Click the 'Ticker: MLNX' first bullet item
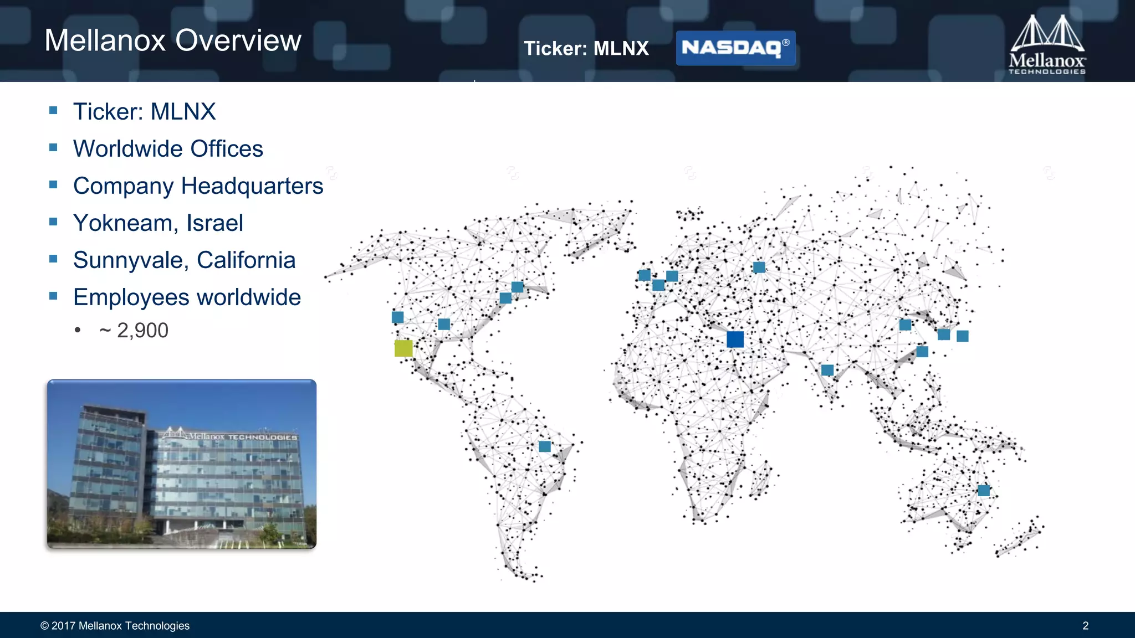This screenshot has width=1135, height=638. pyautogui.click(x=144, y=111)
